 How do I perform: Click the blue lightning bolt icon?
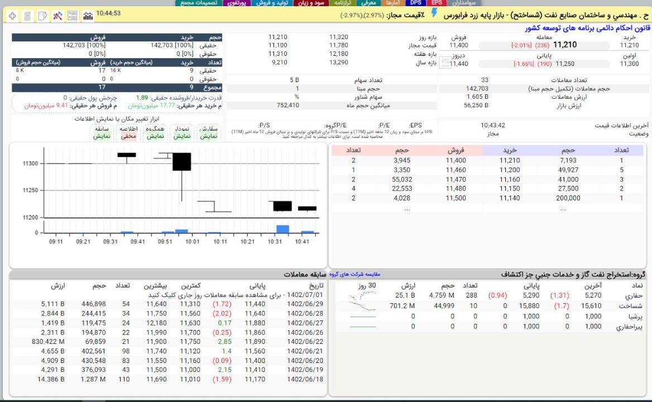click(x=435, y=16)
